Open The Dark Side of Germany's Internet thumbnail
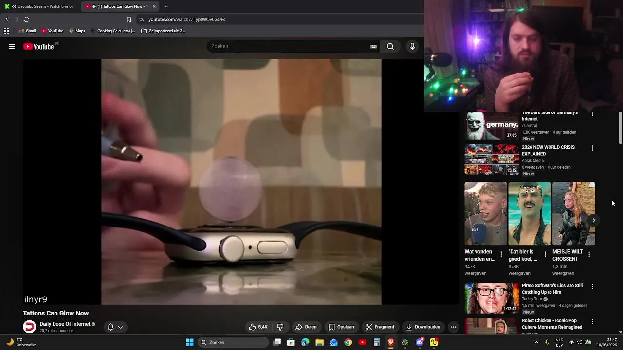Screen dimensions: 623x350 tap(492, 125)
